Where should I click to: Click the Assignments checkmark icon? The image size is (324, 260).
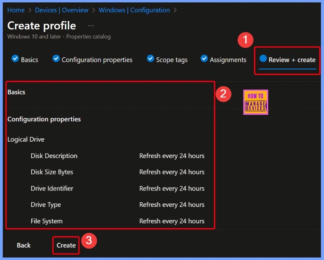pyautogui.click(x=204, y=58)
